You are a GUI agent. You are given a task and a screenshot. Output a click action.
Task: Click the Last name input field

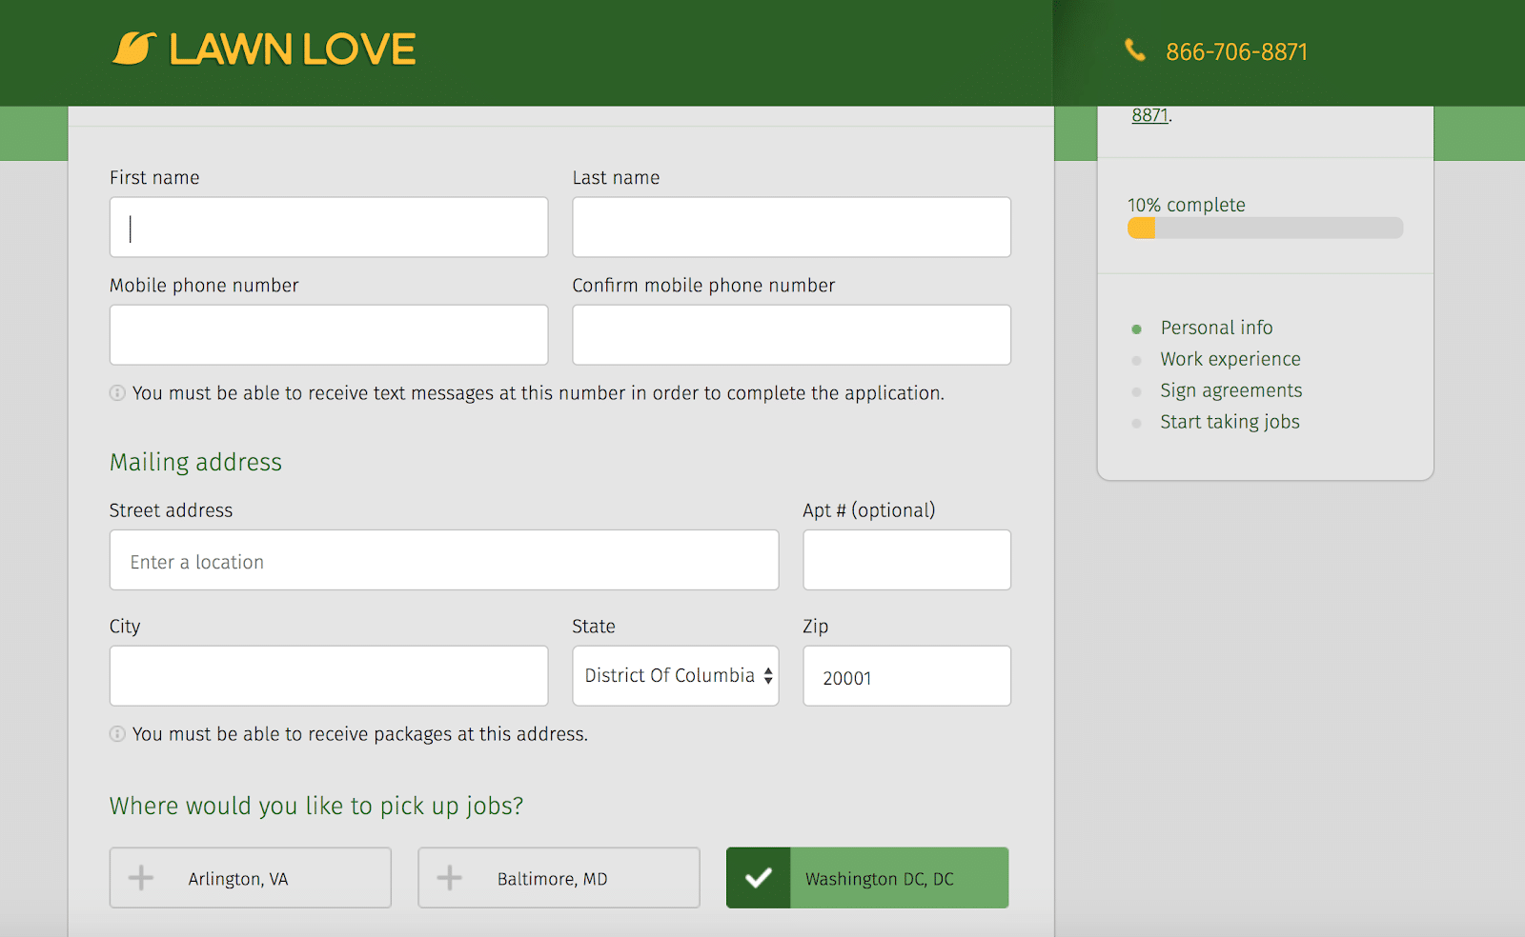[x=792, y=228]
